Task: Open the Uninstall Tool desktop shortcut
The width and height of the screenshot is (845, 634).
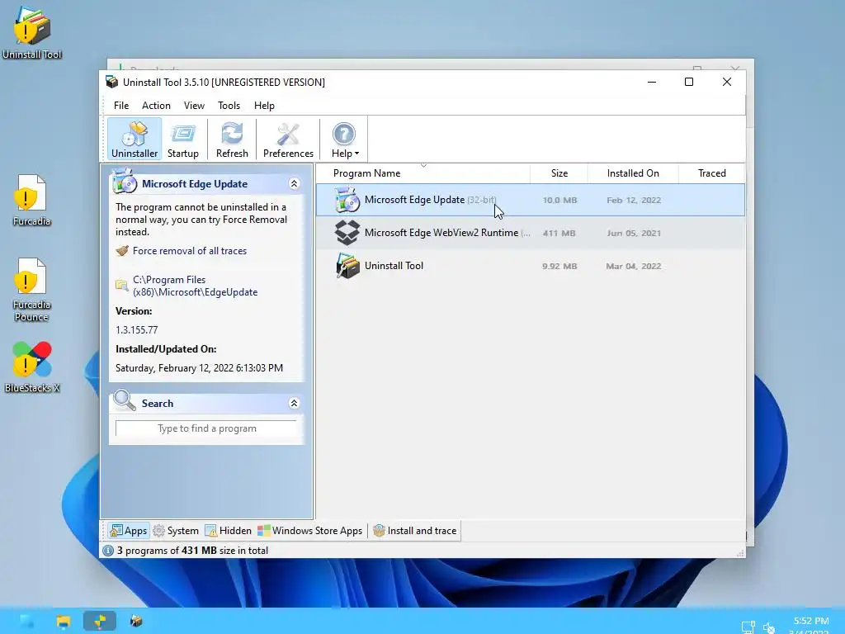Action: (x=32, y=32)
